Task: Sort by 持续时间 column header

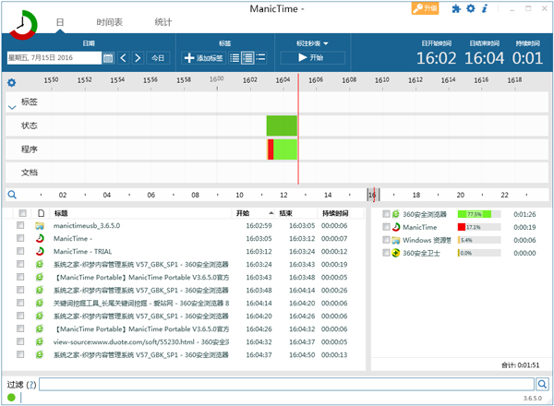Action: (x=335, y=213)
